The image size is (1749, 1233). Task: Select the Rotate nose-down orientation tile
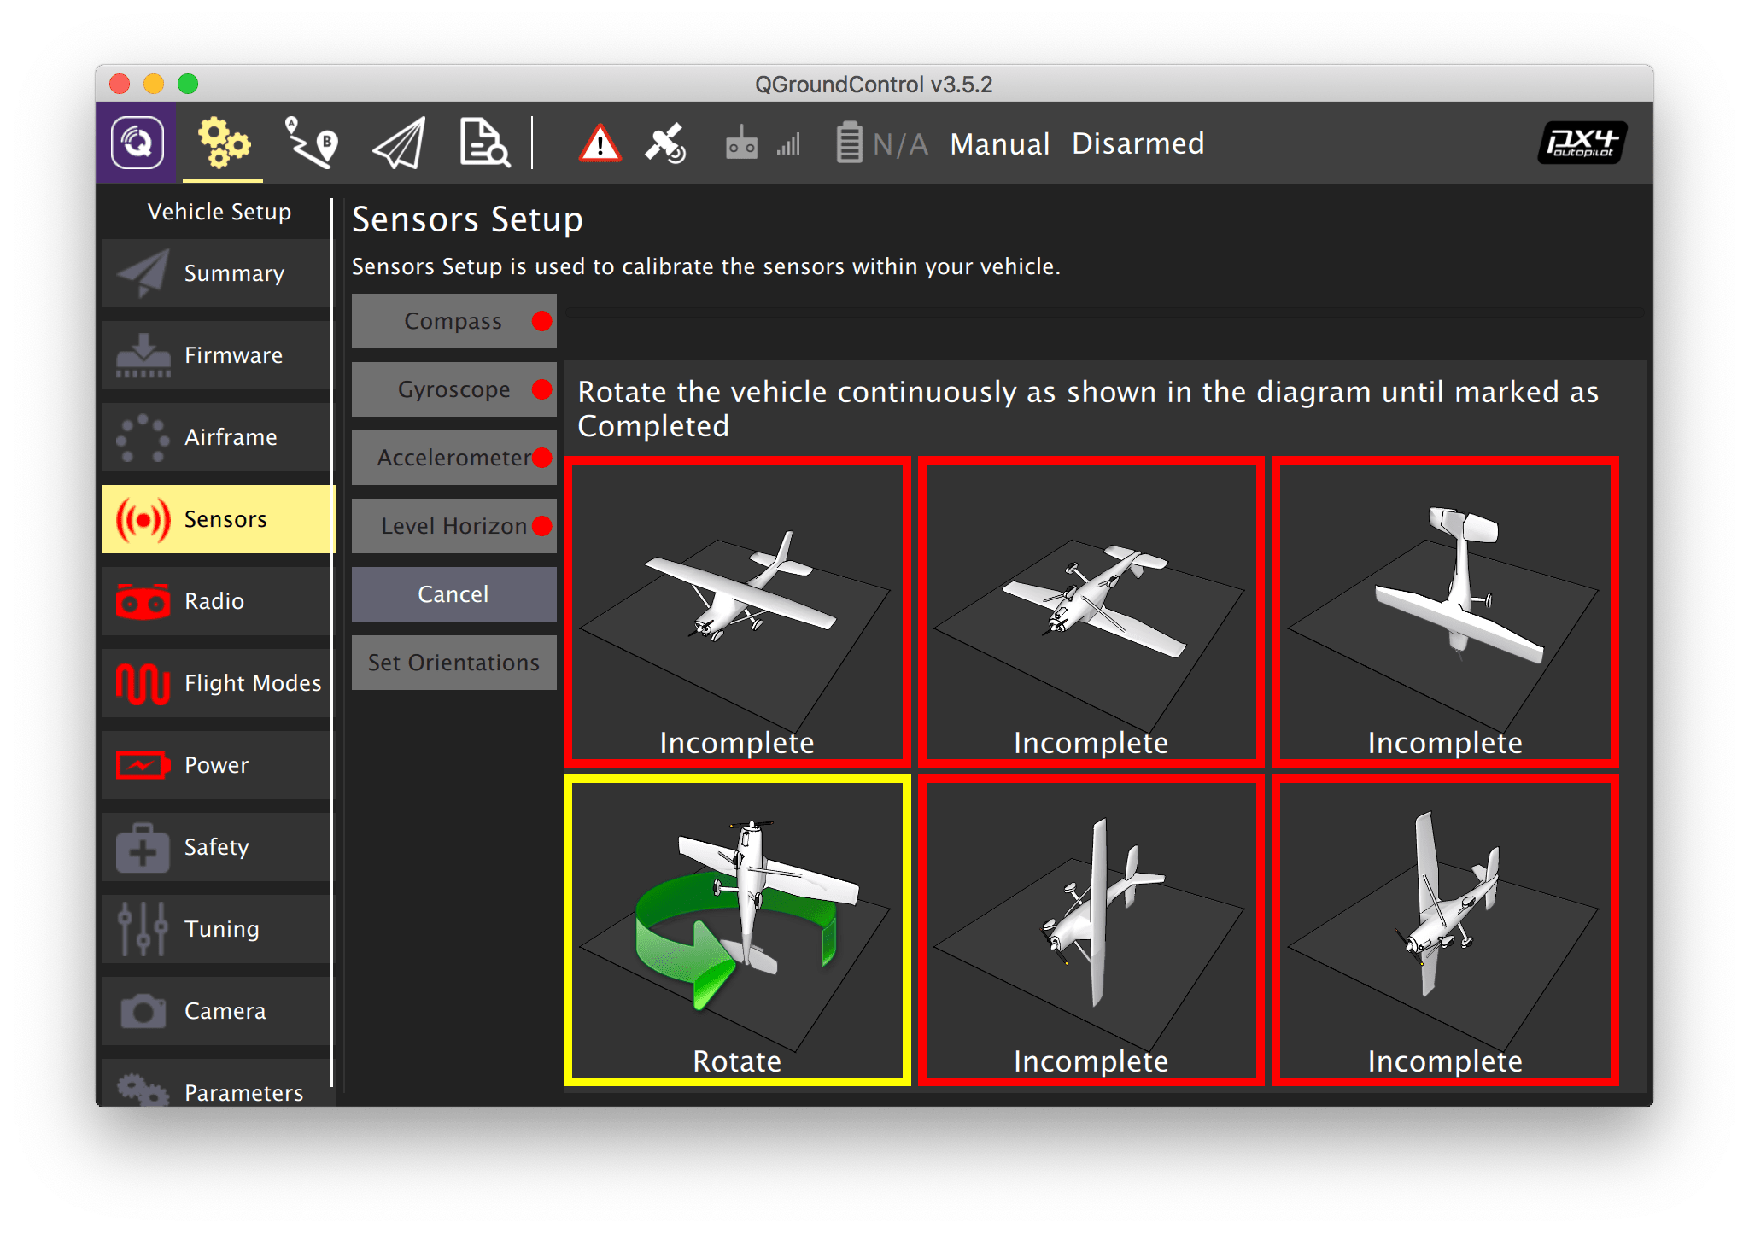pyautogui.click(x=737, y=931)
